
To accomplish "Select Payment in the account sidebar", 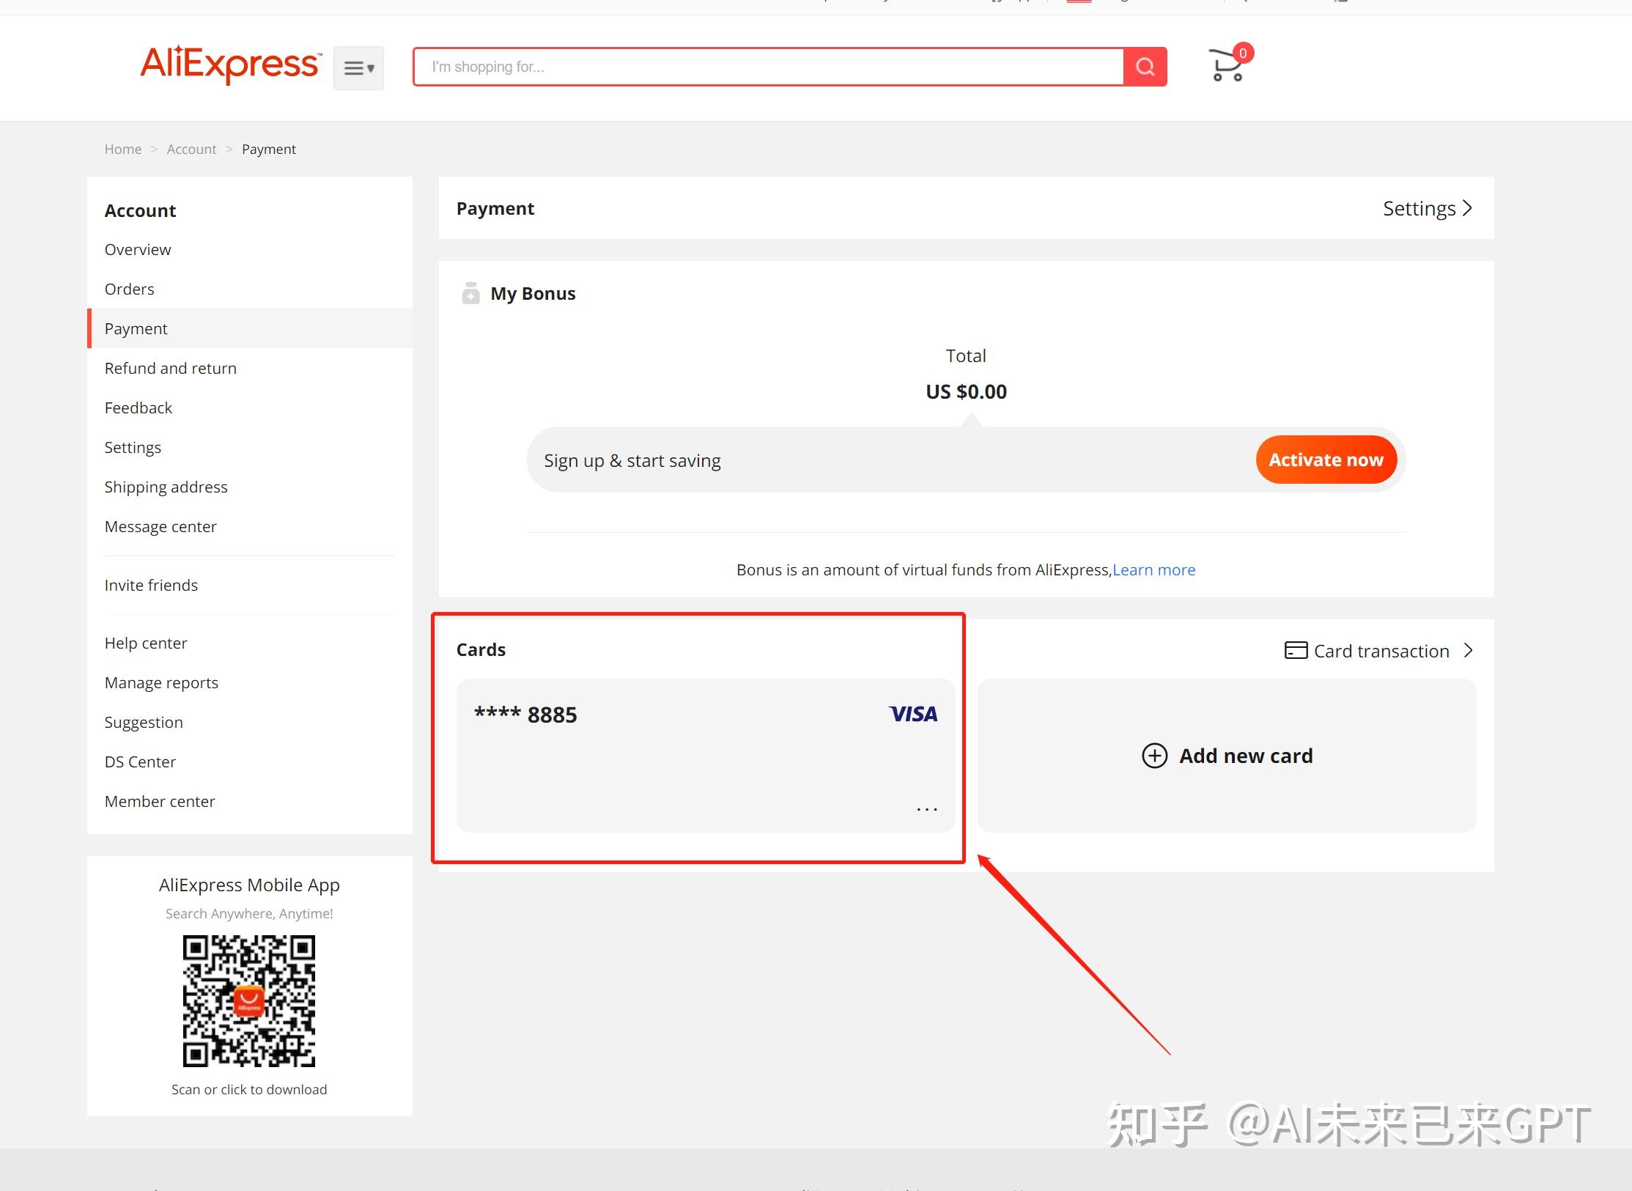I will [x=136, y=328].
